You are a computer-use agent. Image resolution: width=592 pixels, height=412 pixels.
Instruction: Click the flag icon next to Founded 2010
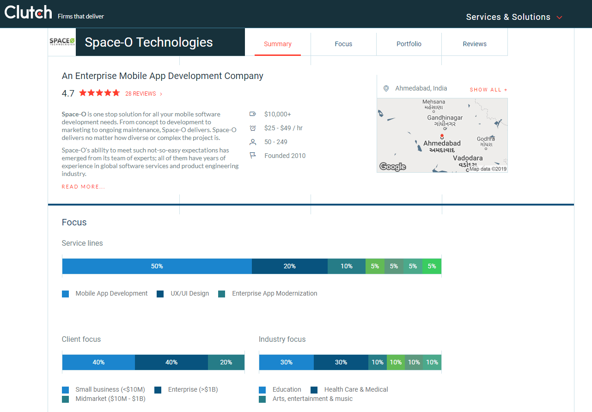[253, 156]
